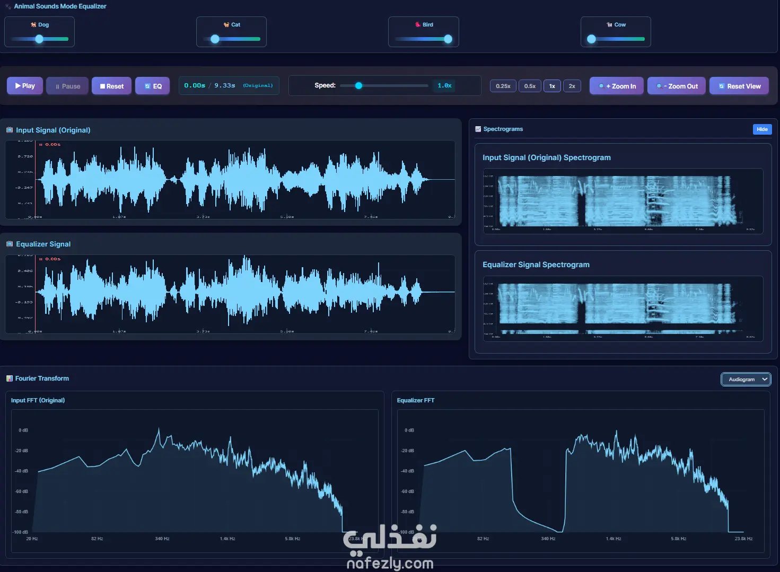The height and width of the screenshot is (572, 780).
Task: Open the EQ button
Action: 153,86
